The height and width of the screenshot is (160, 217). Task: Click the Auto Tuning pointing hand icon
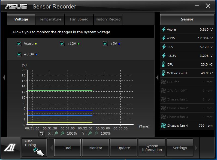point(39,152)
